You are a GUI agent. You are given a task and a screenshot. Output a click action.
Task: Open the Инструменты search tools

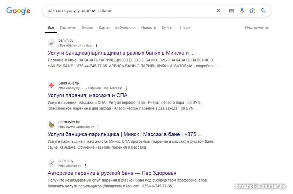click(257, 27)
